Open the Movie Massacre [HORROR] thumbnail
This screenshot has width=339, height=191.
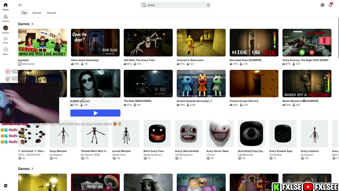pos(307,84)
